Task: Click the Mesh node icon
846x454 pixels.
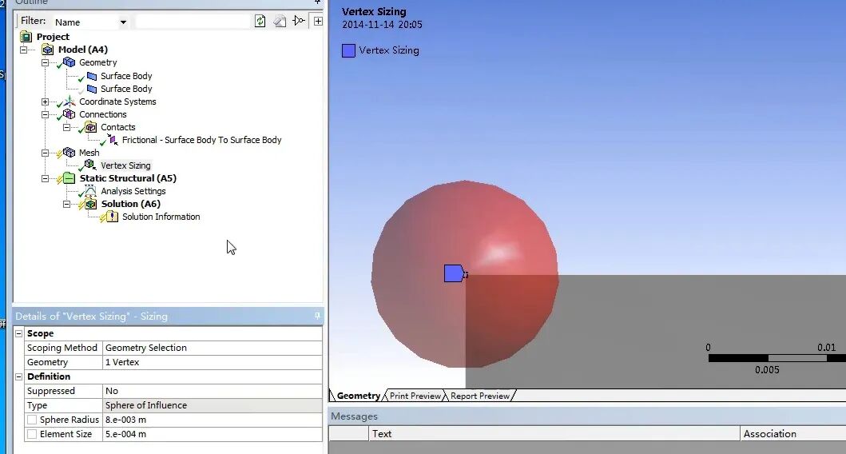Action: [x=69, y=153]
